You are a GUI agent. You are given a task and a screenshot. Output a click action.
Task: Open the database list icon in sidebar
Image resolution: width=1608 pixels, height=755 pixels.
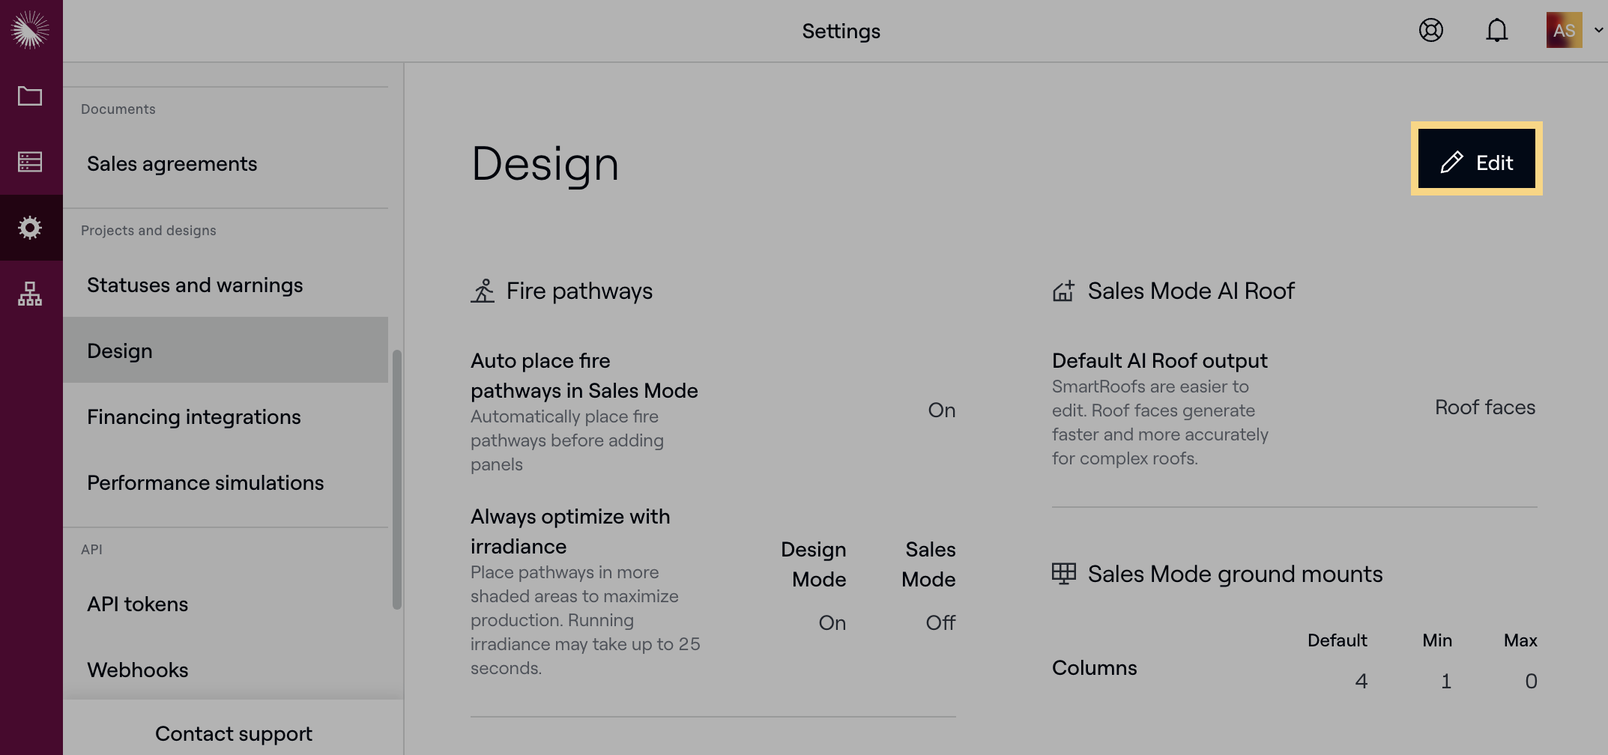tap(30, 162)
